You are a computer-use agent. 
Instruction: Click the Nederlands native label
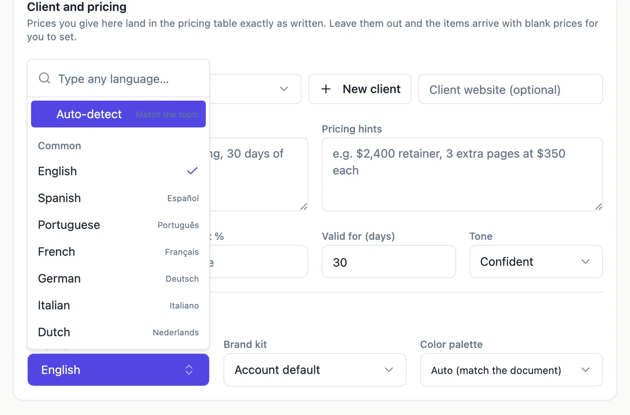point(175,332)
